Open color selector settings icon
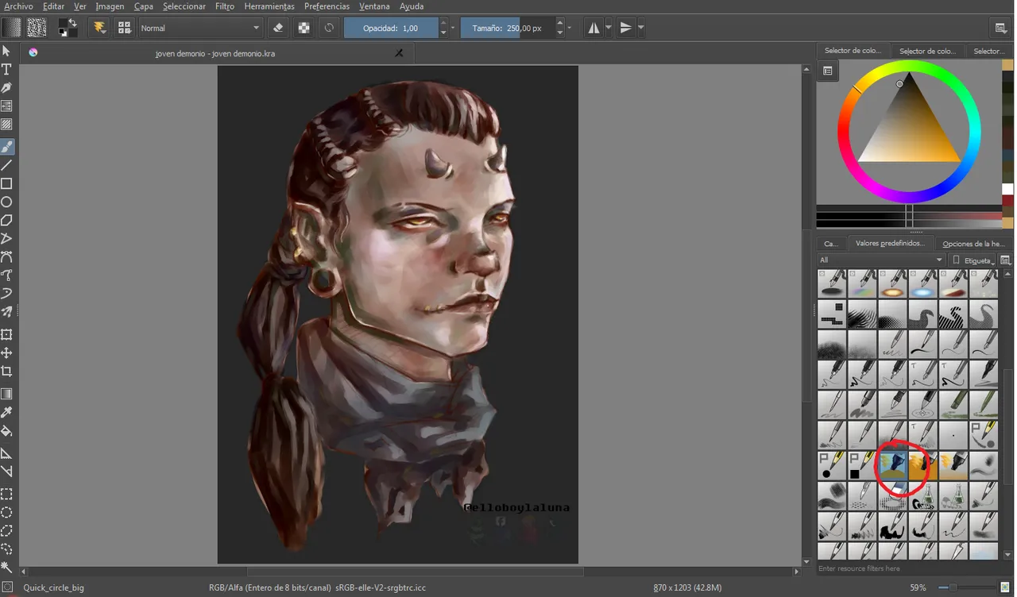 coord(827,71)
